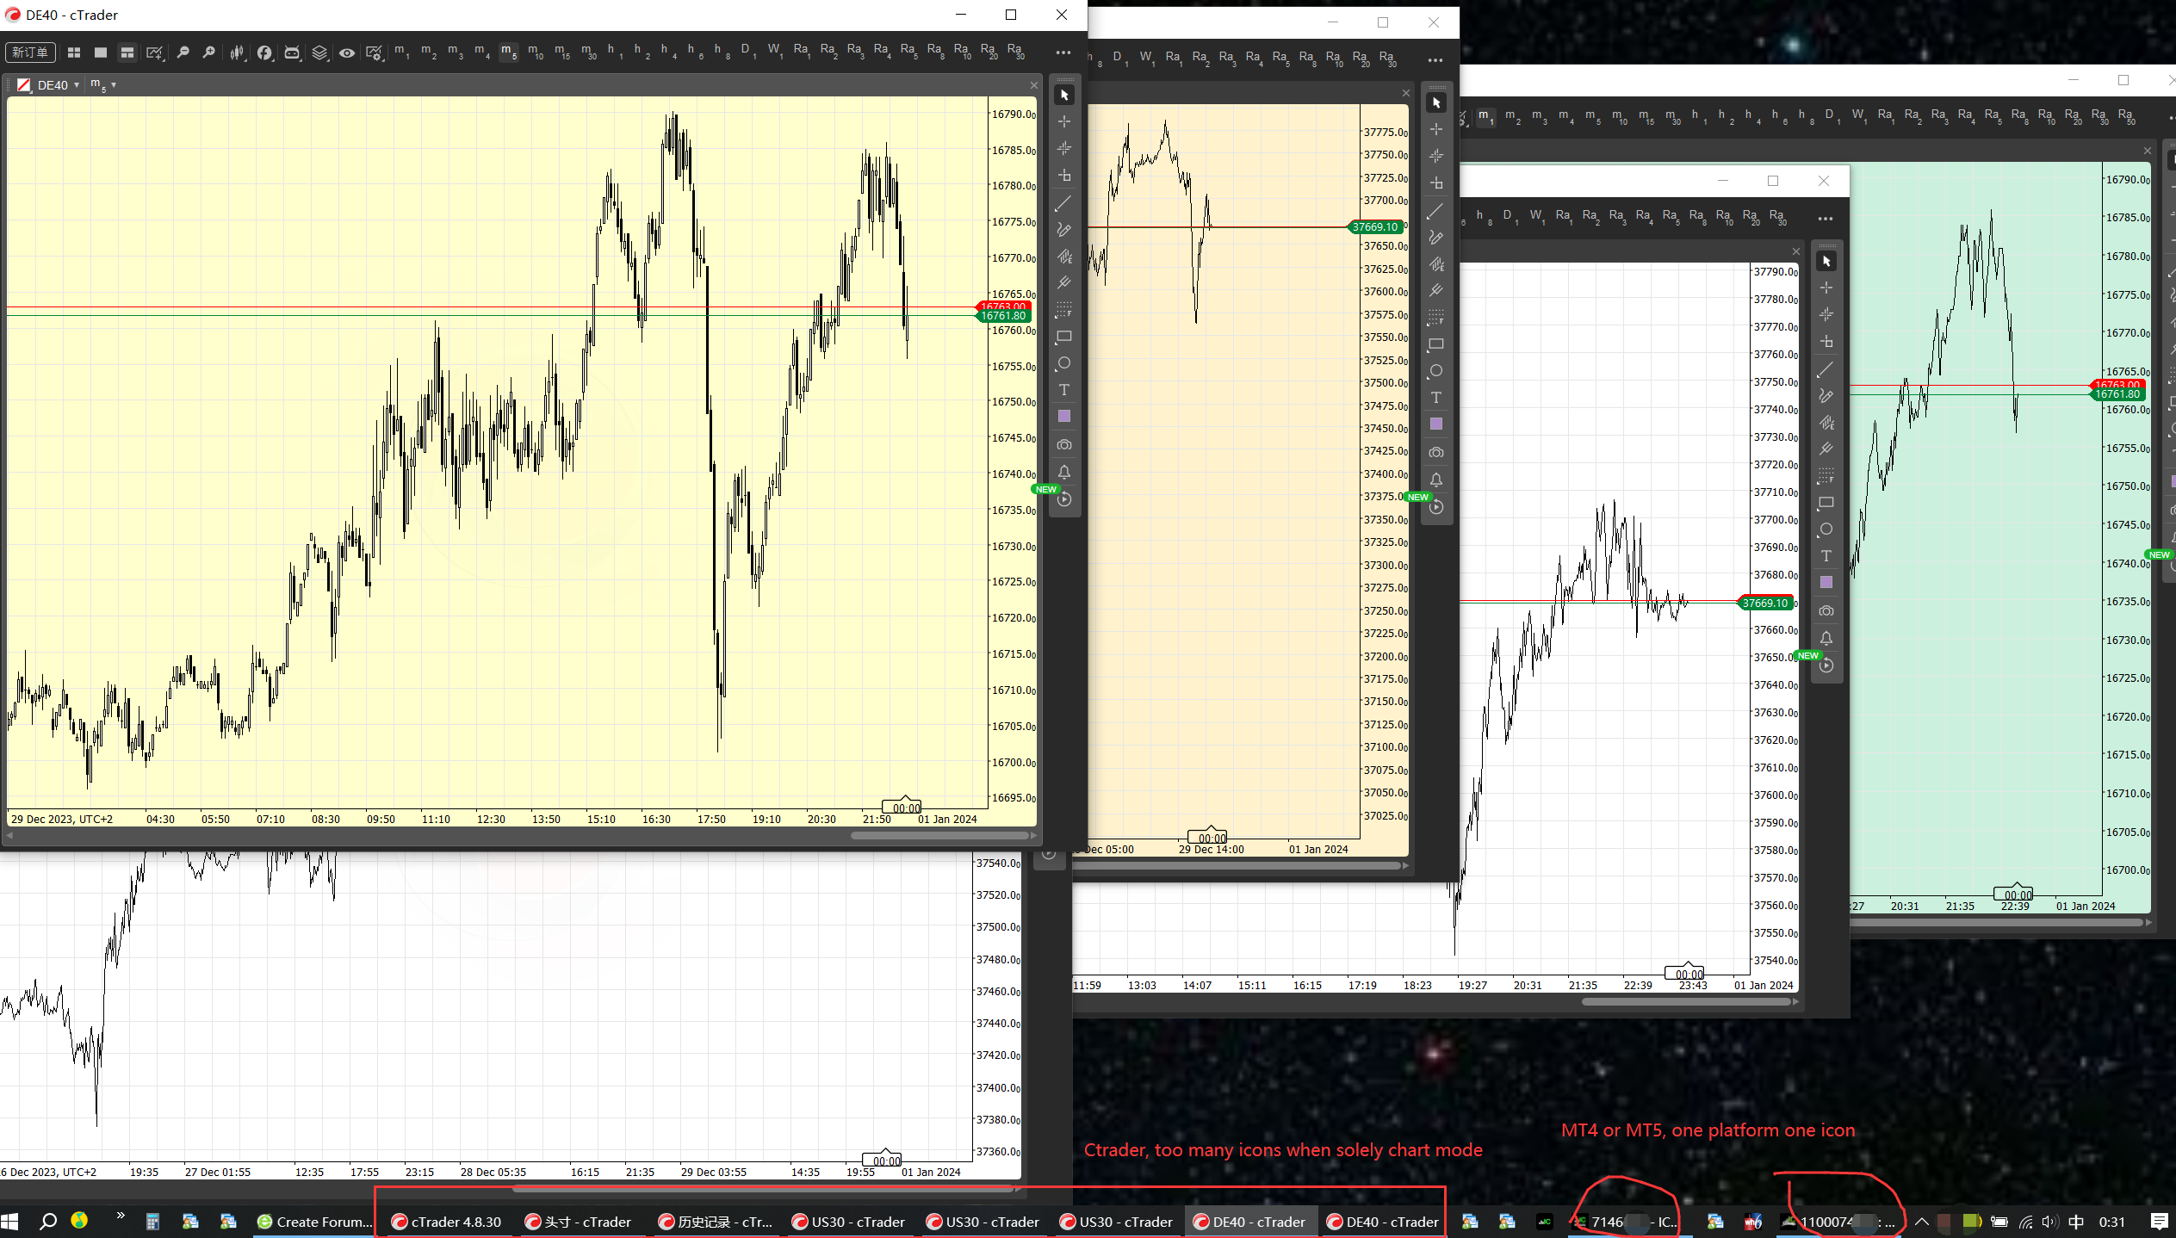Expand the m5 period dropdown in chart header
This screenshot has height=1238, width=2176.
114,85
